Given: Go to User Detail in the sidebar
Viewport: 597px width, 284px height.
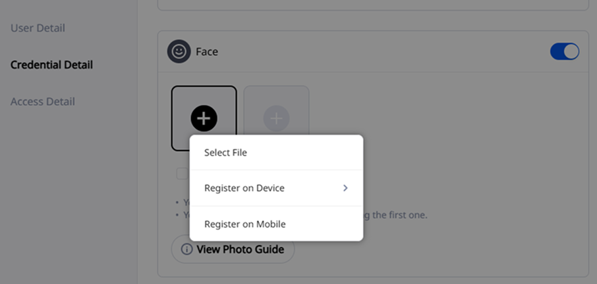Looking at the screenshot, I should point(38,28).
